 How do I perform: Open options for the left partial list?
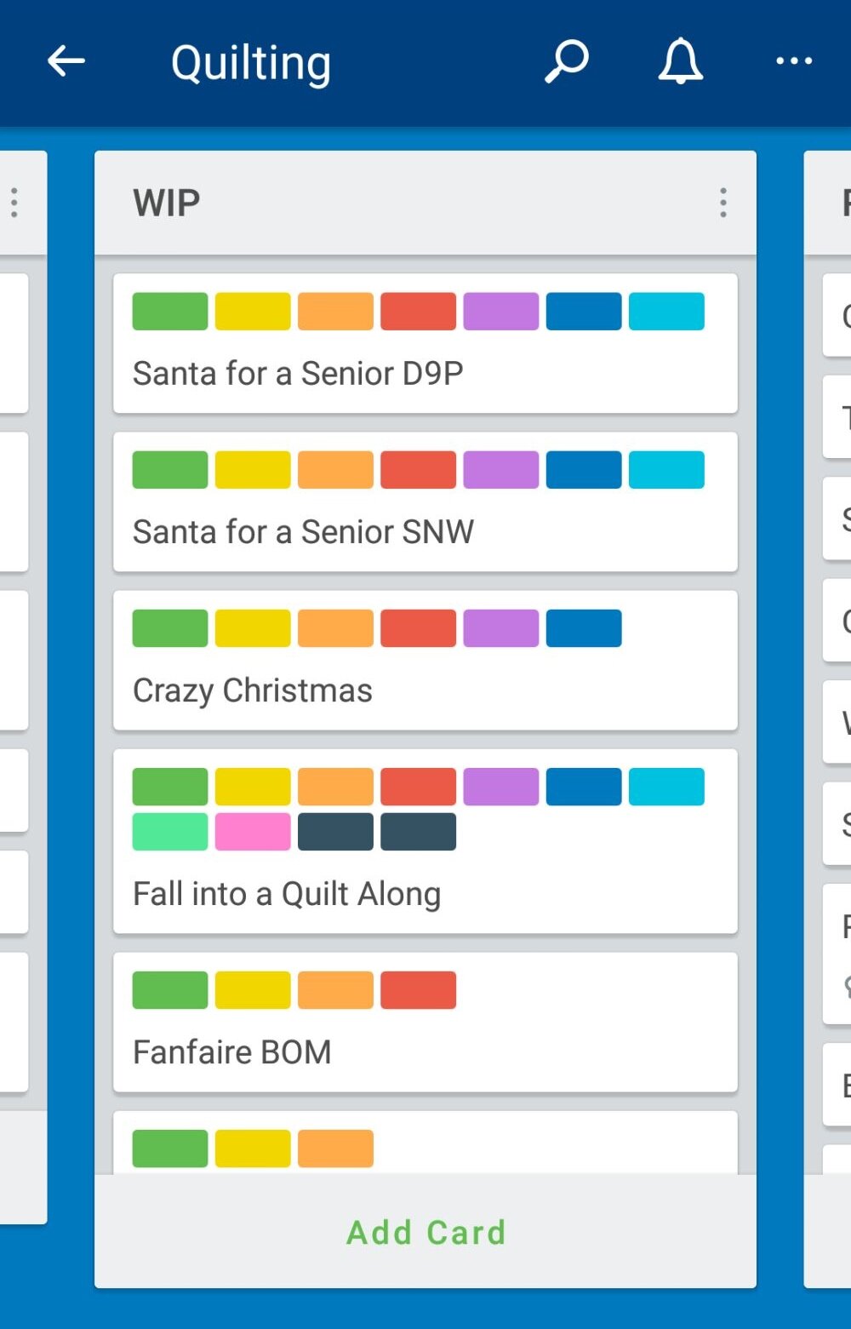pyautogui.click(x=14, y=203)
